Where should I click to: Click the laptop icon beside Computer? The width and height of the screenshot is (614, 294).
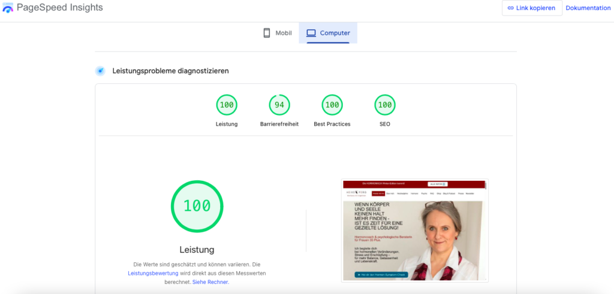(311, 33)
